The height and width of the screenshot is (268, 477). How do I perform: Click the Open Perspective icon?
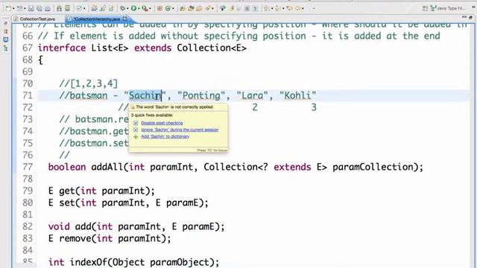pyautogui.click(x=425, y=8)
